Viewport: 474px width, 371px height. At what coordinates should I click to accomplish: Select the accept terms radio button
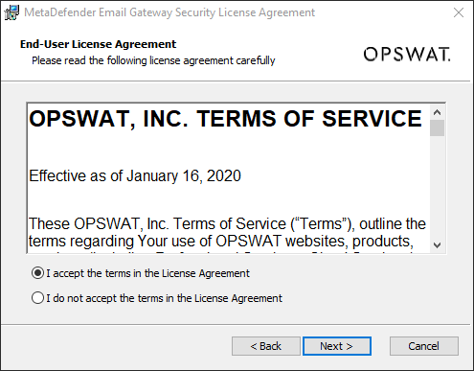(x=37, y=273)
